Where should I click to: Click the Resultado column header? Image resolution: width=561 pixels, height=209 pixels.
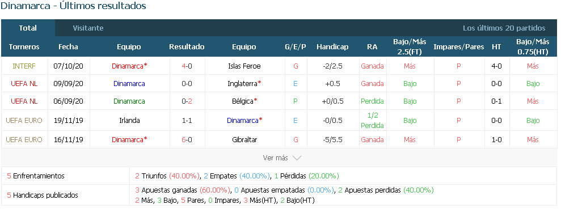[x=187, y=47]
